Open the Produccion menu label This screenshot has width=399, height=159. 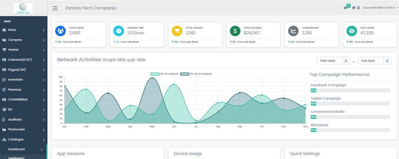16,129
